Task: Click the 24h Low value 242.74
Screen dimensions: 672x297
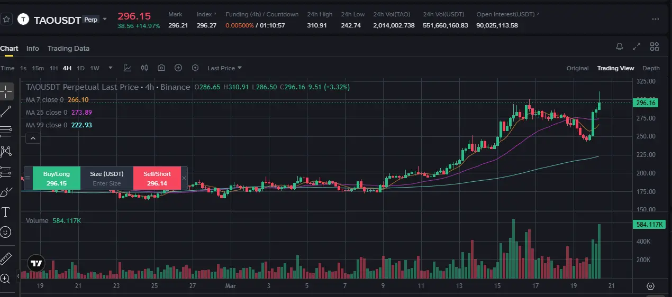Action: click(351, 25)
